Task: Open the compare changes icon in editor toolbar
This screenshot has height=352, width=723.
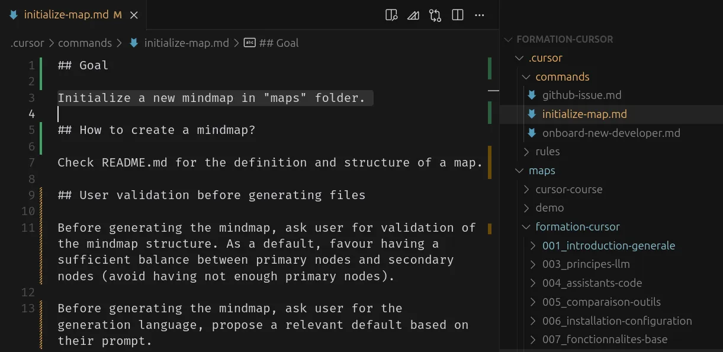Action: click(435, 15)
